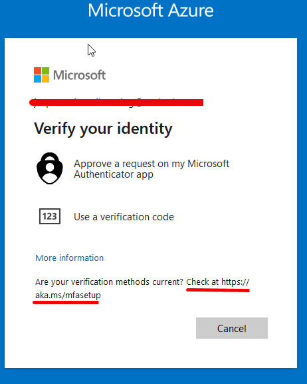Open the More information link

(70, 258)
